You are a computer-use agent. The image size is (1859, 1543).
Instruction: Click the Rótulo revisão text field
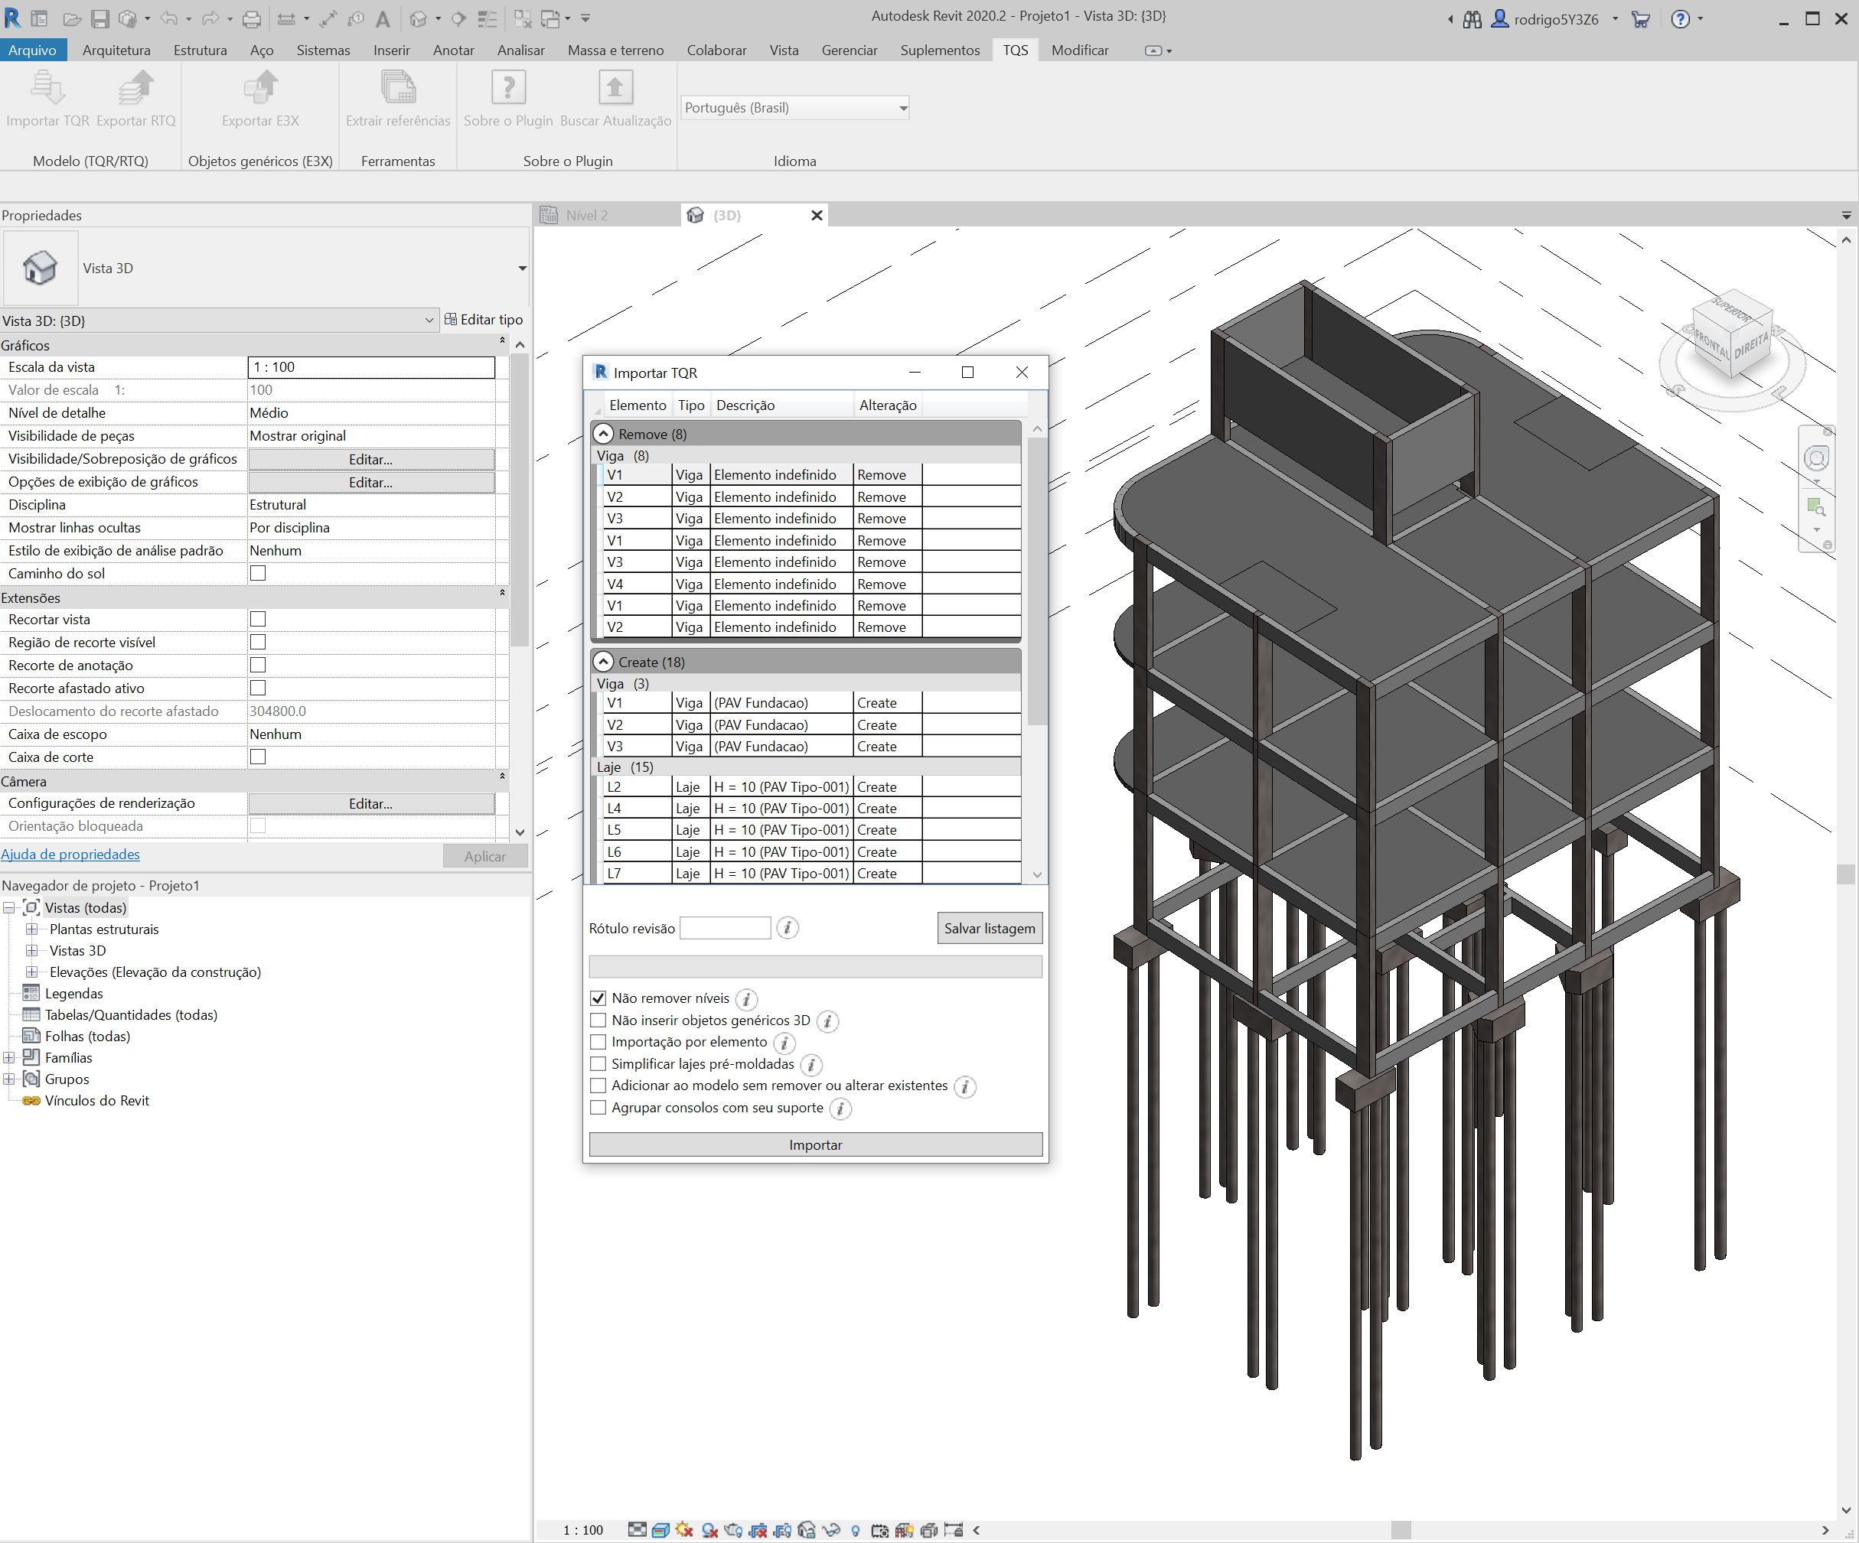(x=724, y=927)
